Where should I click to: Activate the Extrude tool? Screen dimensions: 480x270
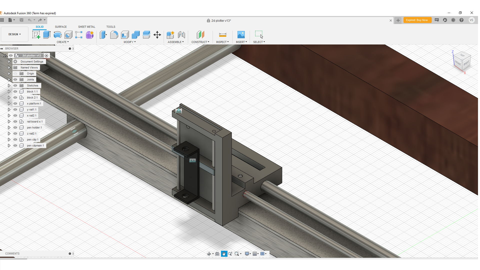pos(47,35)
